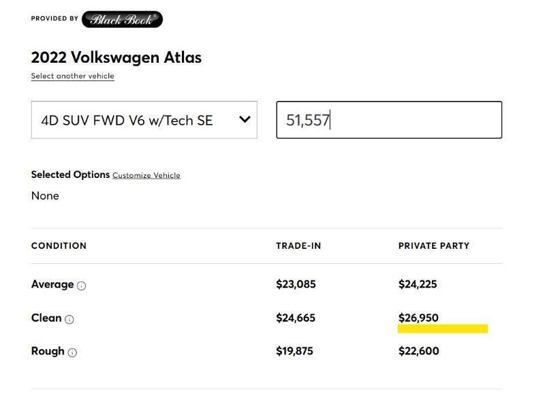Open info icon next to Clean condition
Viewport: 545px width, 407px height.
[69, 319]
